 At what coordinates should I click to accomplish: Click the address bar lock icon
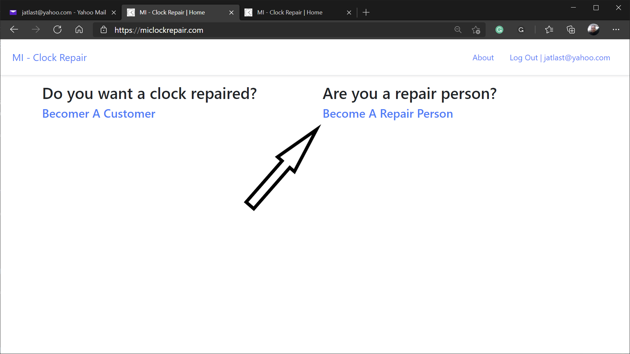click(x=103, y=30)
